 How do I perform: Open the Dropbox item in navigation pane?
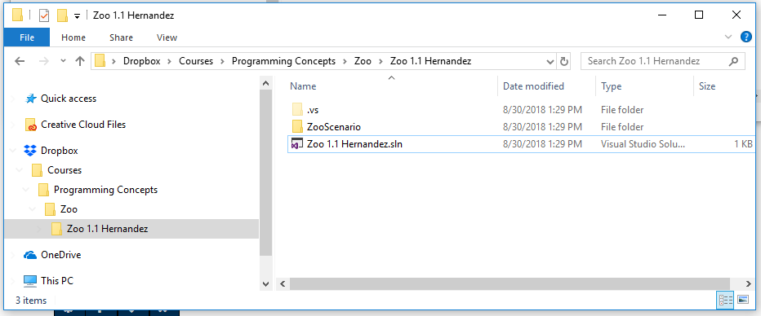coord(60,151)
